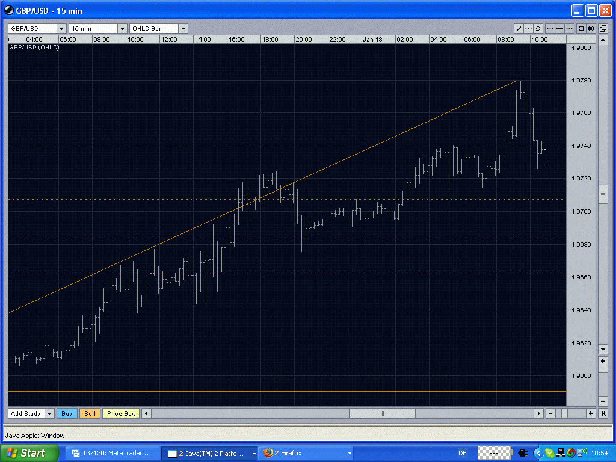Click the battery meter toolbar on taskbar
Image resolution: width=616 pixels, height=462 pixels.
pos(494,454)
